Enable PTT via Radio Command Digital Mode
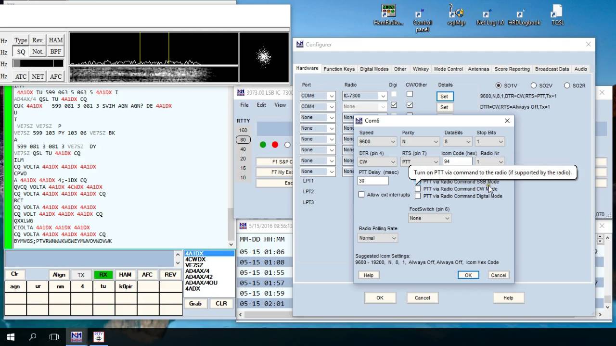 pyautogui.click(x=418, y=196)
